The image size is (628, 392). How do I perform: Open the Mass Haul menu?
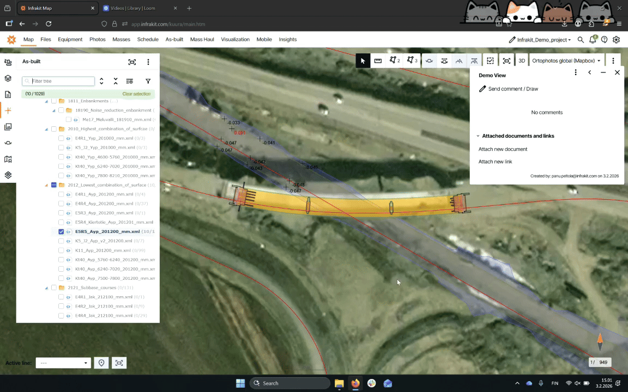tap(202, 39)
